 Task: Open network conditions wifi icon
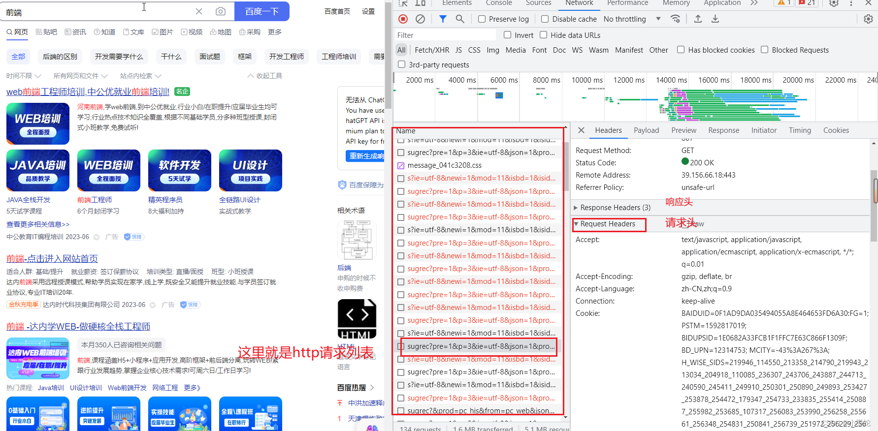(x=676, y=19)
